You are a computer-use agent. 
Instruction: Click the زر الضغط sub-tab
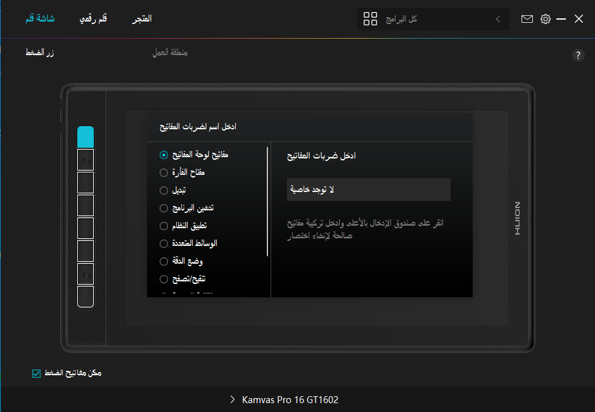click(x=39, y=53)
